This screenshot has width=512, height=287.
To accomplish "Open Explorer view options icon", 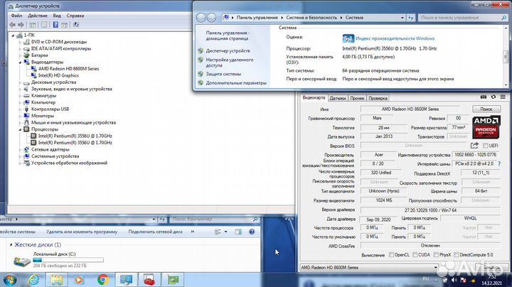I will (218, 232).
